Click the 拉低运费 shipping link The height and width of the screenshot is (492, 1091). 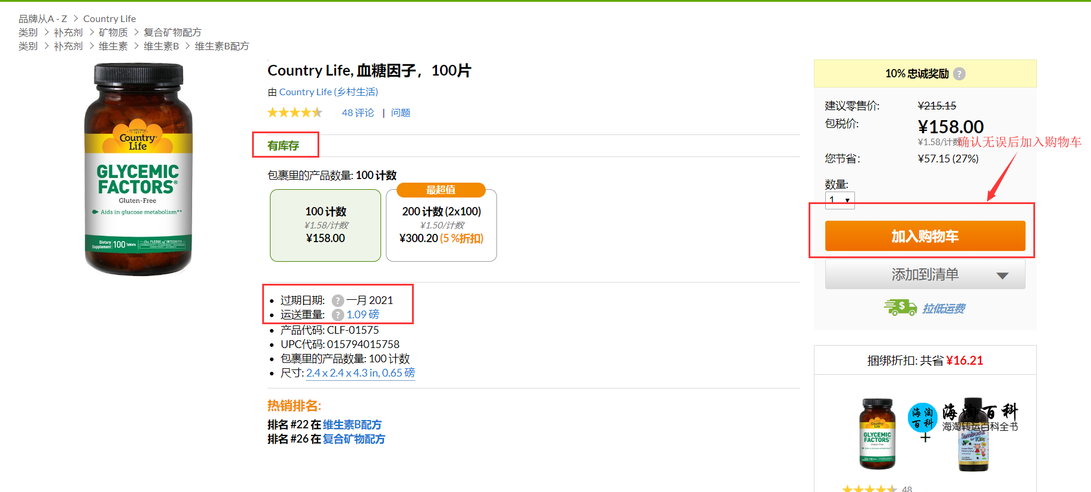(x=944, y=308)
